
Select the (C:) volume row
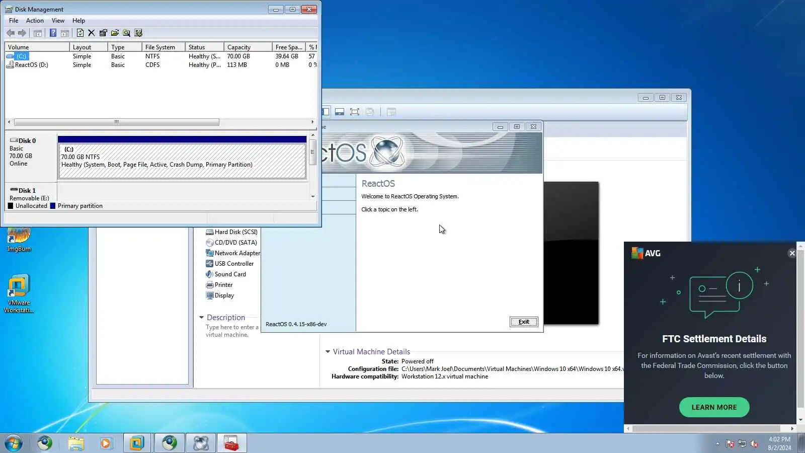click(x=161, y=56)
